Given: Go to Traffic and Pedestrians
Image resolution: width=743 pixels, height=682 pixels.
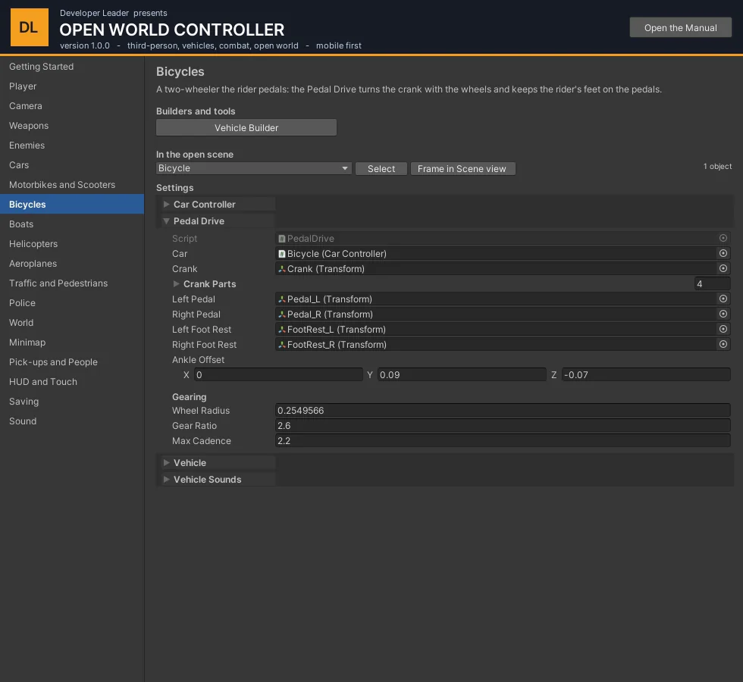Looking at the screenshot, I should [x=72, y=283].
